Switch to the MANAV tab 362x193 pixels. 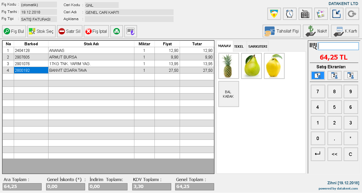(x=224, y=46)
